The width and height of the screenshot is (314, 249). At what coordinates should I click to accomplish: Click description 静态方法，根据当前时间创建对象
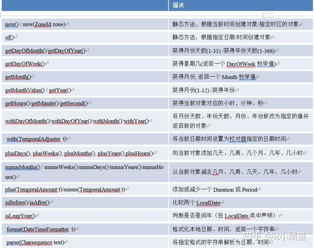pyautogui.click(x=241, y=24)
